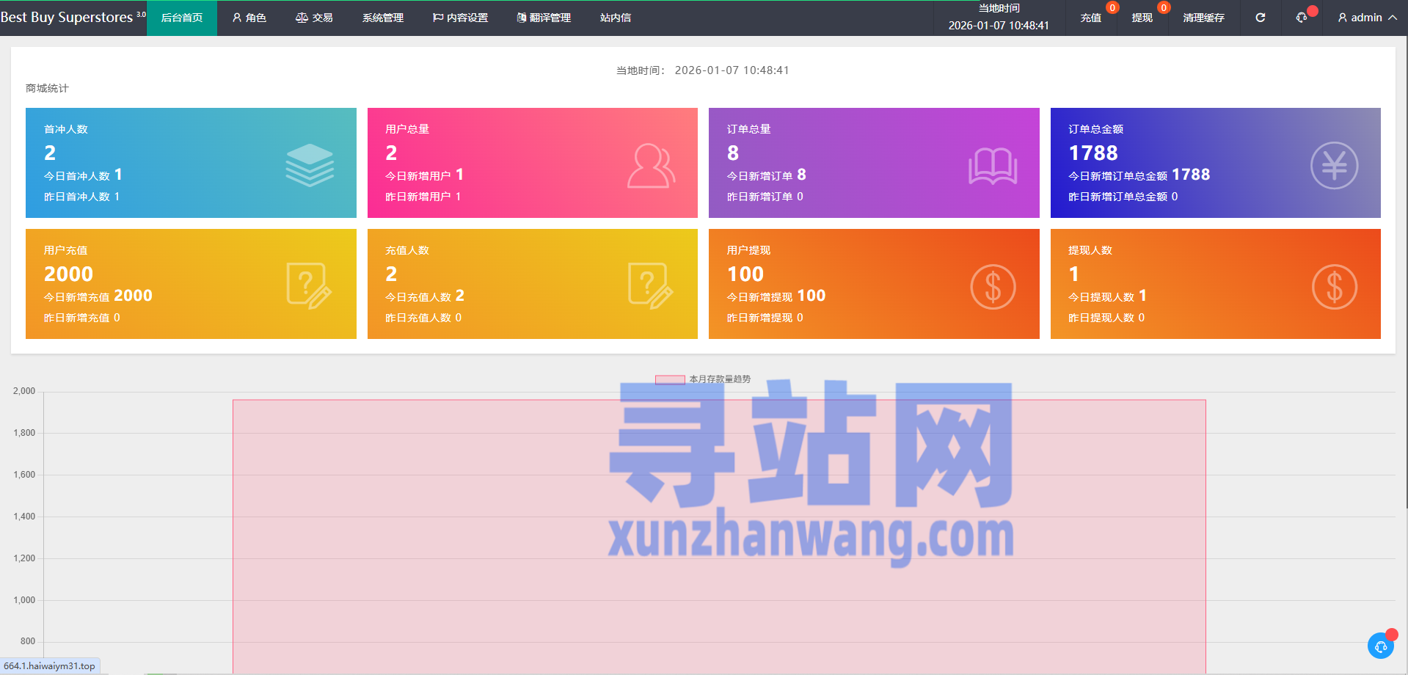Click the edit icon on 用户充值 card
This screenshot has height=675, width=1408.
point(308,286)
